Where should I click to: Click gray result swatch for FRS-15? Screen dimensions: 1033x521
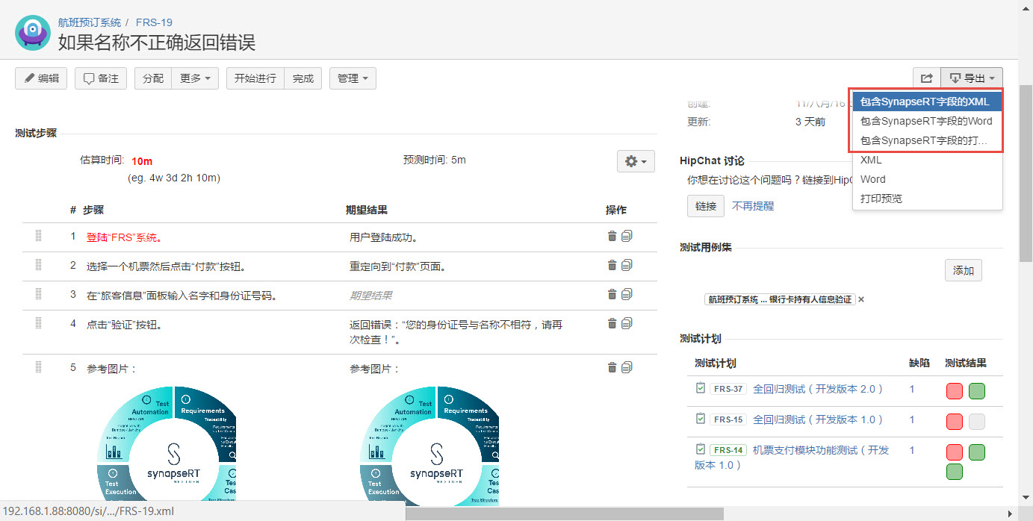(x=977, y=422)
